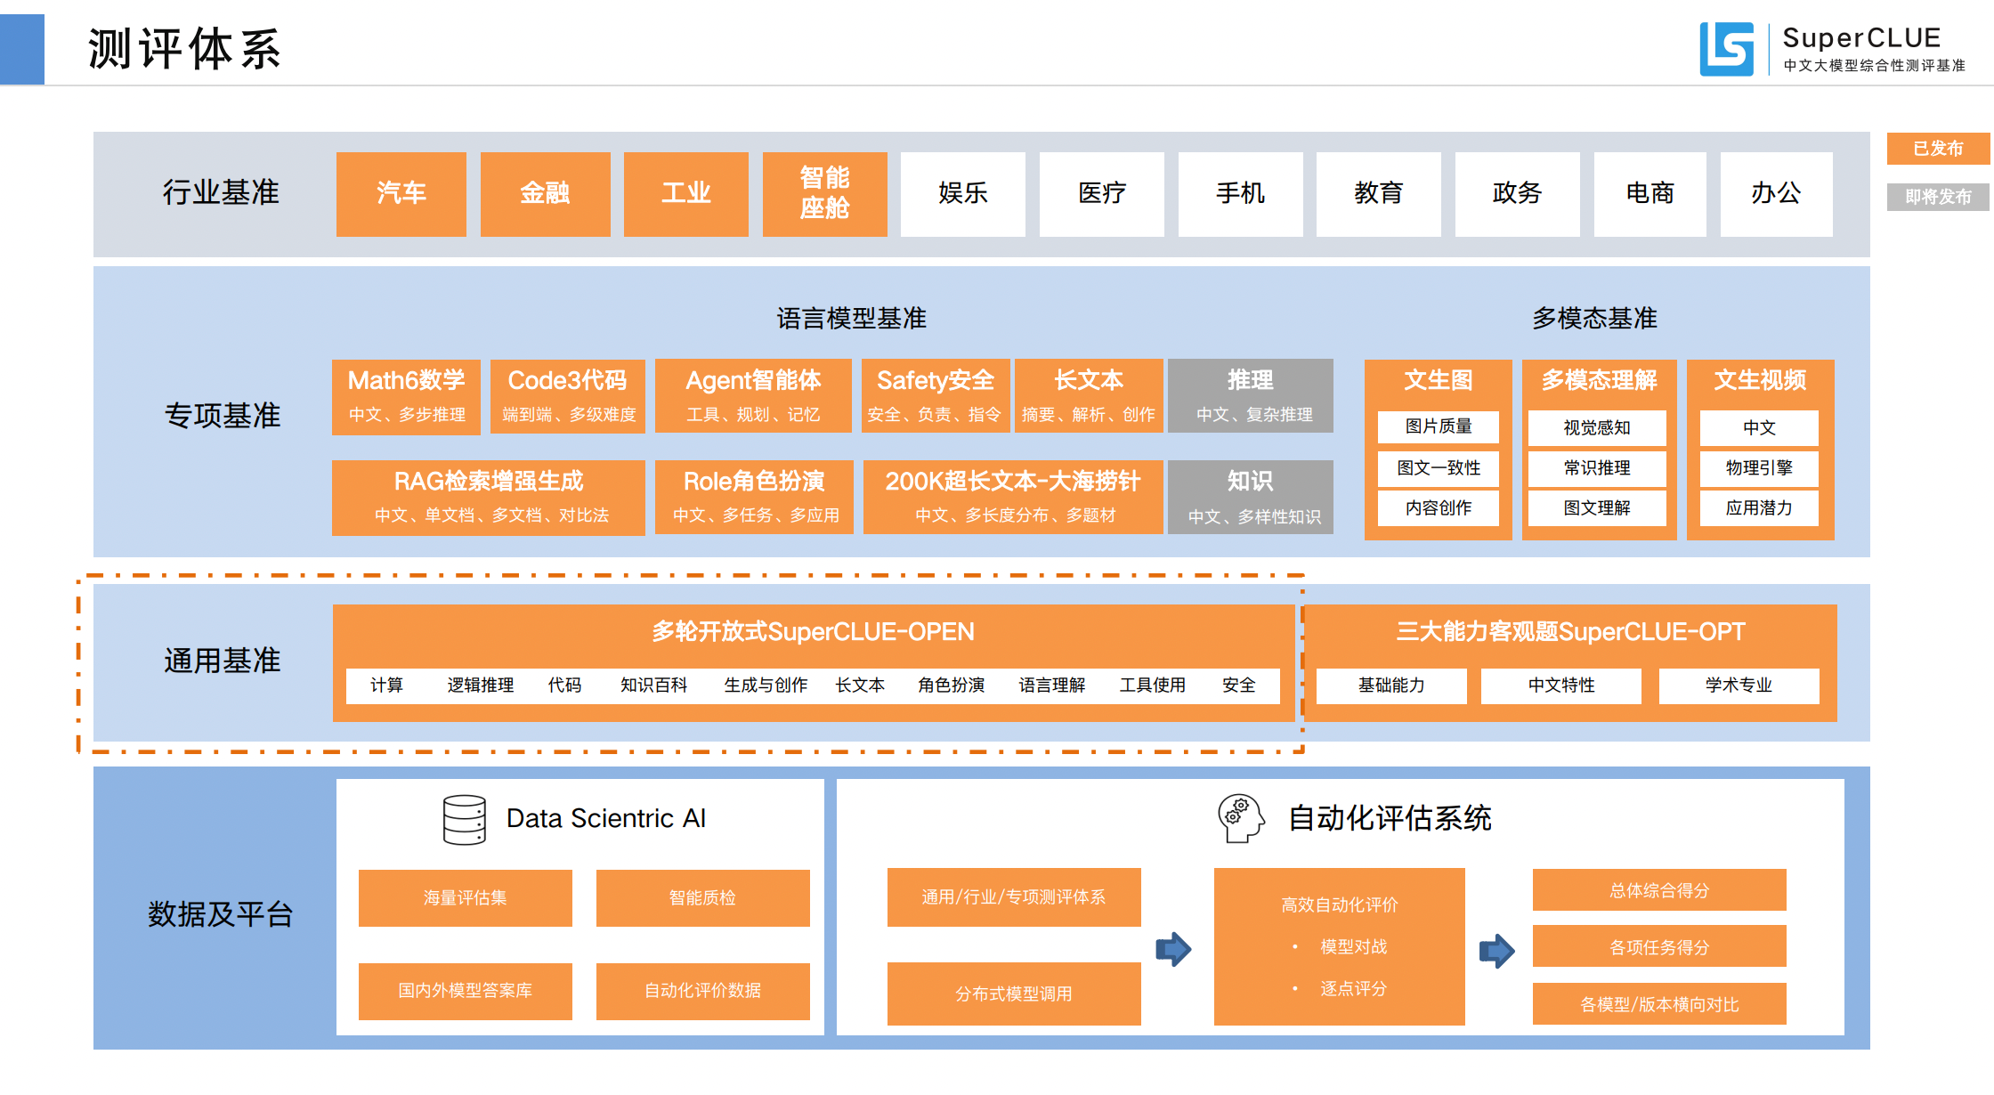This screenshot has width=1994, height=1095.
Task: Open the 智能座舱 industry box
Action: pos(824,193)
